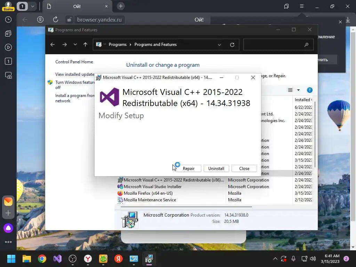
Task: Click the Yandex Я home button in toolbar
Action: coord(40,19)
